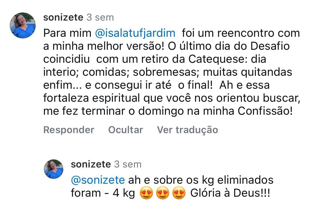This screenshot has width=316, height=204.
Task: Tap the "3 sem" timestamp on the first comment
Action: [x=100, y=18]
